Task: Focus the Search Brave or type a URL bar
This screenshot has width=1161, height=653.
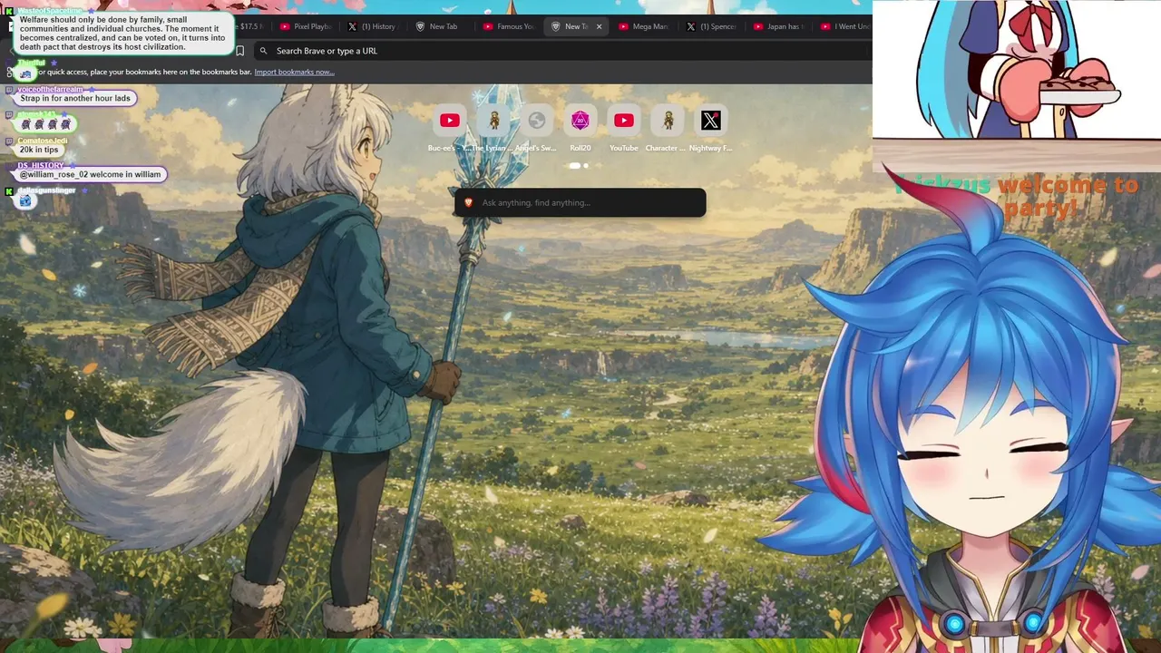Action: [562, 51]
